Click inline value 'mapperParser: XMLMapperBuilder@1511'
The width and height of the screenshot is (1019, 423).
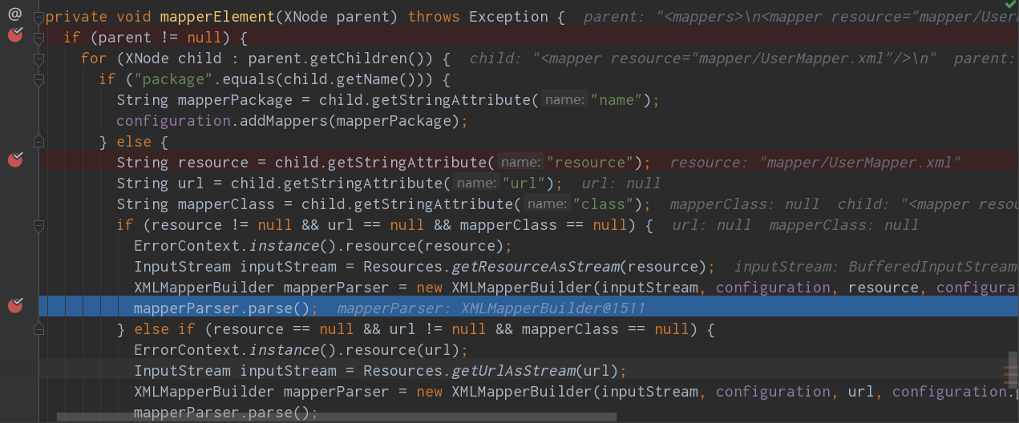(x=491, y=308)
